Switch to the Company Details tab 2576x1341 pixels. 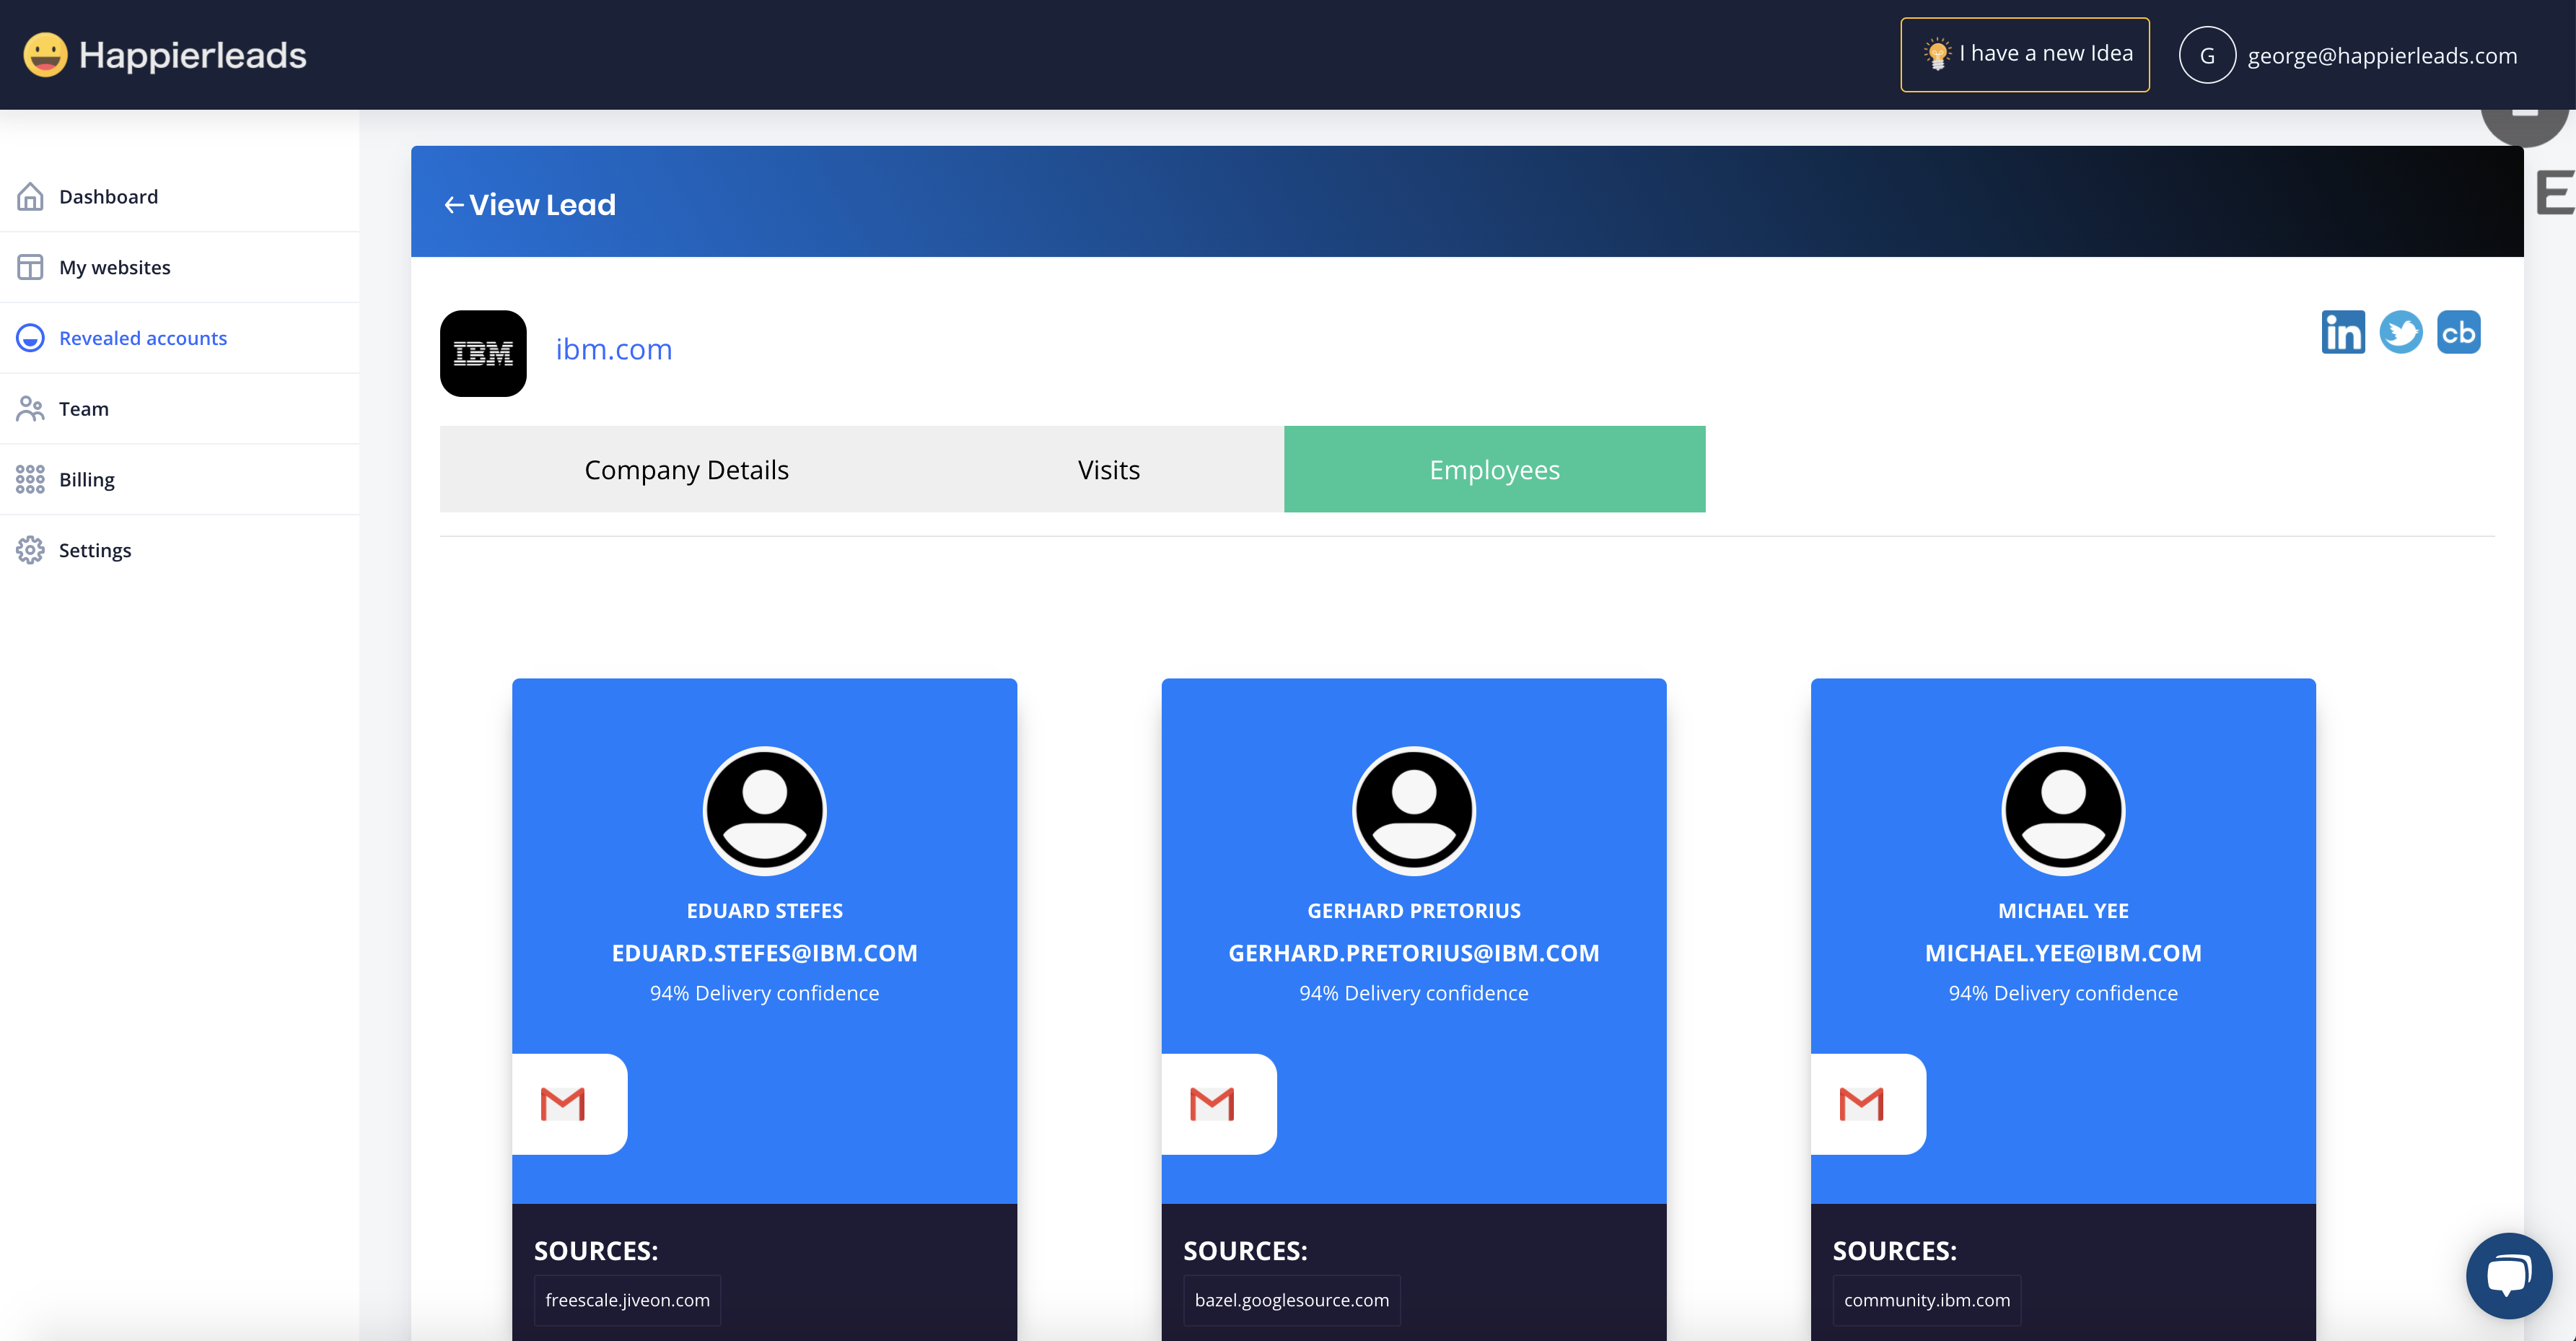click(686, 469)
